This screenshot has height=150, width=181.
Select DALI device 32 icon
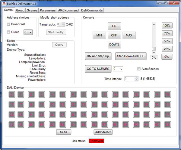tap(12, 114)
